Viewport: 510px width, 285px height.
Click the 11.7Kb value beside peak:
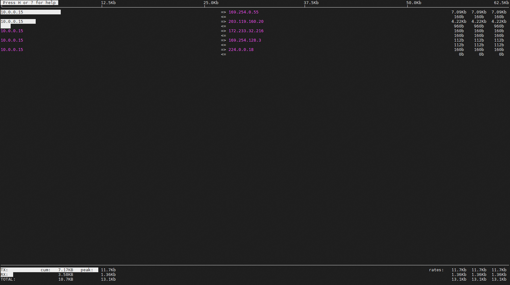pyautogui.click(x=108, y=270)
